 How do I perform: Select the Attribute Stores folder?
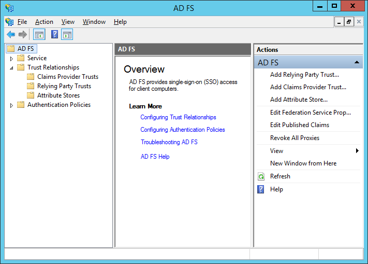58,95
